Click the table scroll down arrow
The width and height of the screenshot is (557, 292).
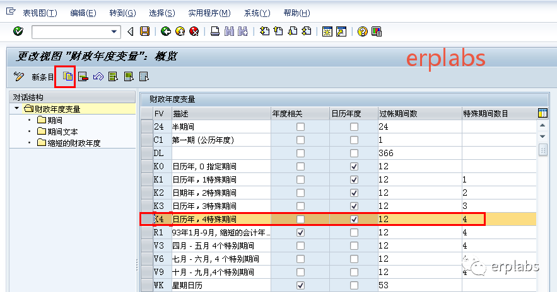point(542,137)
